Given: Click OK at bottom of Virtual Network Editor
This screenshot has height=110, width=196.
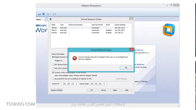Looking at the screenshot, I should 92,90.
